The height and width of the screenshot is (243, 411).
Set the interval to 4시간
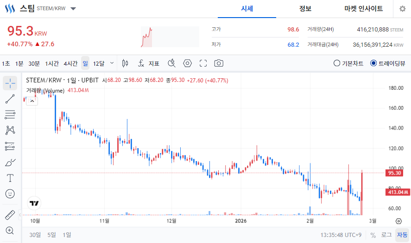(70, 63)
